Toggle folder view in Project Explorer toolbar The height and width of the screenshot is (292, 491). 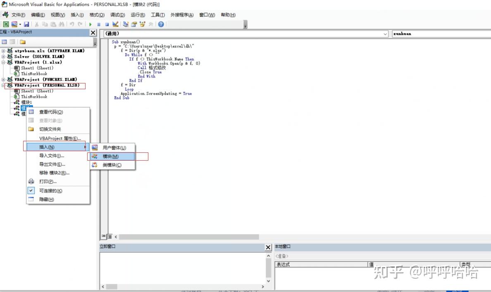click(23, 42)
